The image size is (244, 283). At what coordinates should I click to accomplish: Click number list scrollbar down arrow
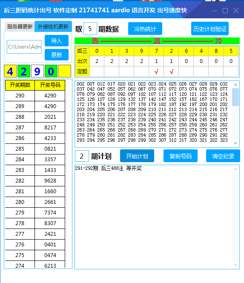coord(235,143)
